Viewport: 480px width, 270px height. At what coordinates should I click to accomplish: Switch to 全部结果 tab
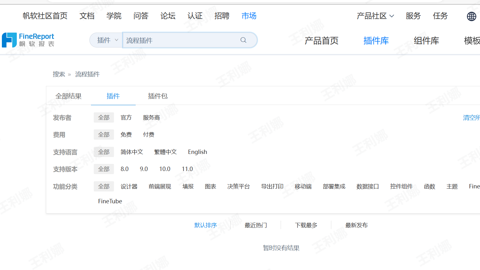click(x=69, y=96)
